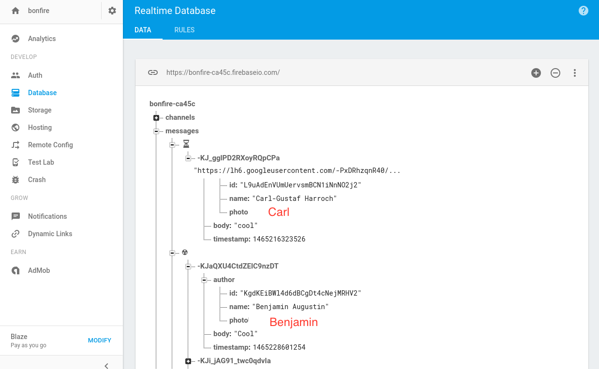Click the link icon beside database URL

153,72
